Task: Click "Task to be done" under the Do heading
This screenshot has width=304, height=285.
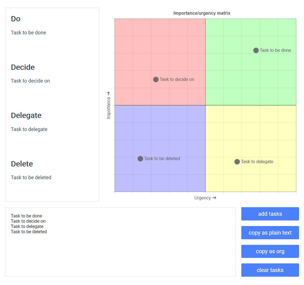Action: (28, 32)
